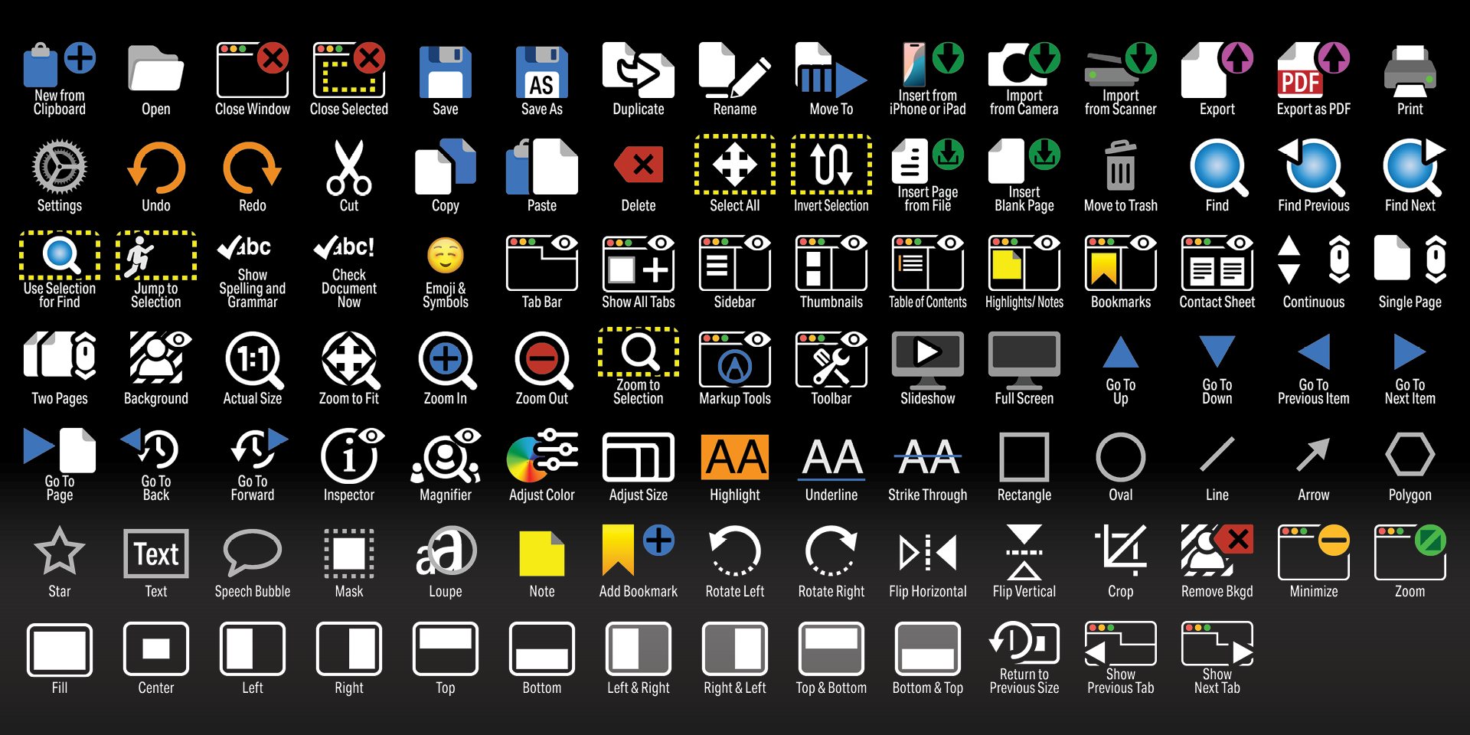Click the Move to Trash icon
Image resolution: width=1470 pixels, height=735 pixels.
click(1121, 165)
